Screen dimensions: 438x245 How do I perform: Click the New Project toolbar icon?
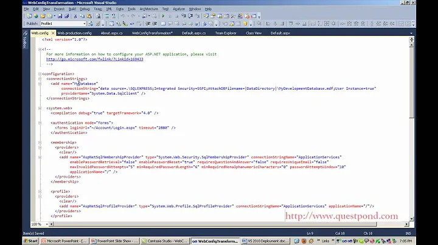pyautogui.click(x=29, y=16)
